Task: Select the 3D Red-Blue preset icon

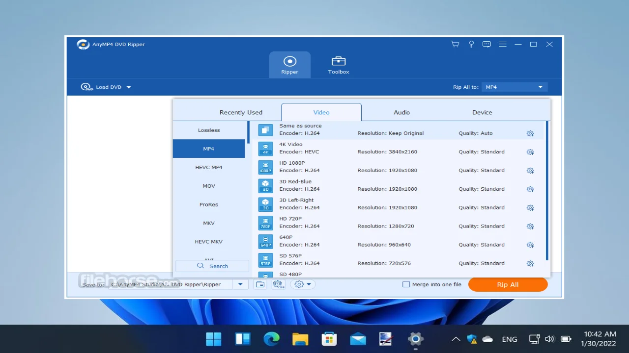Action: click(265, 186)
